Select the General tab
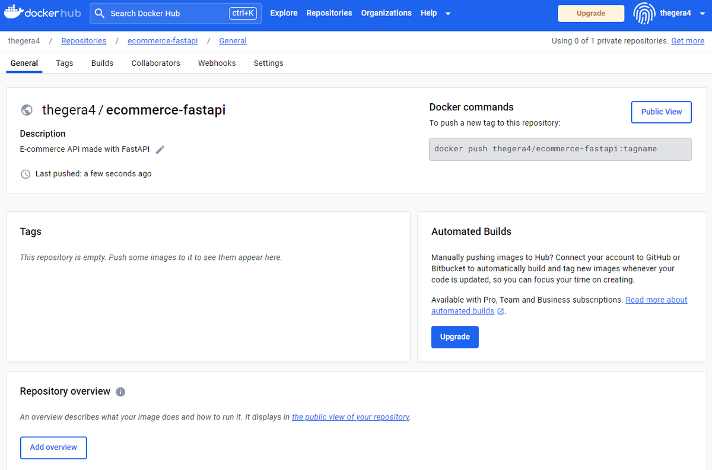The image size is (712, 470). click(24, 63)
